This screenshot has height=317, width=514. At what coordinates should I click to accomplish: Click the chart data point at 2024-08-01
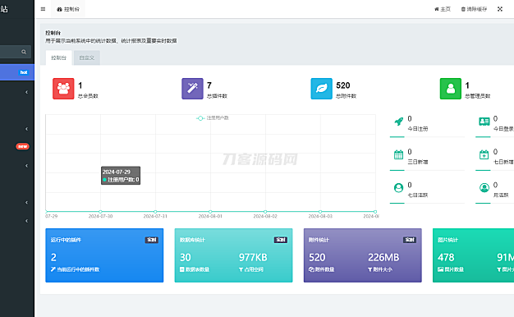click(x=210, y=212)
